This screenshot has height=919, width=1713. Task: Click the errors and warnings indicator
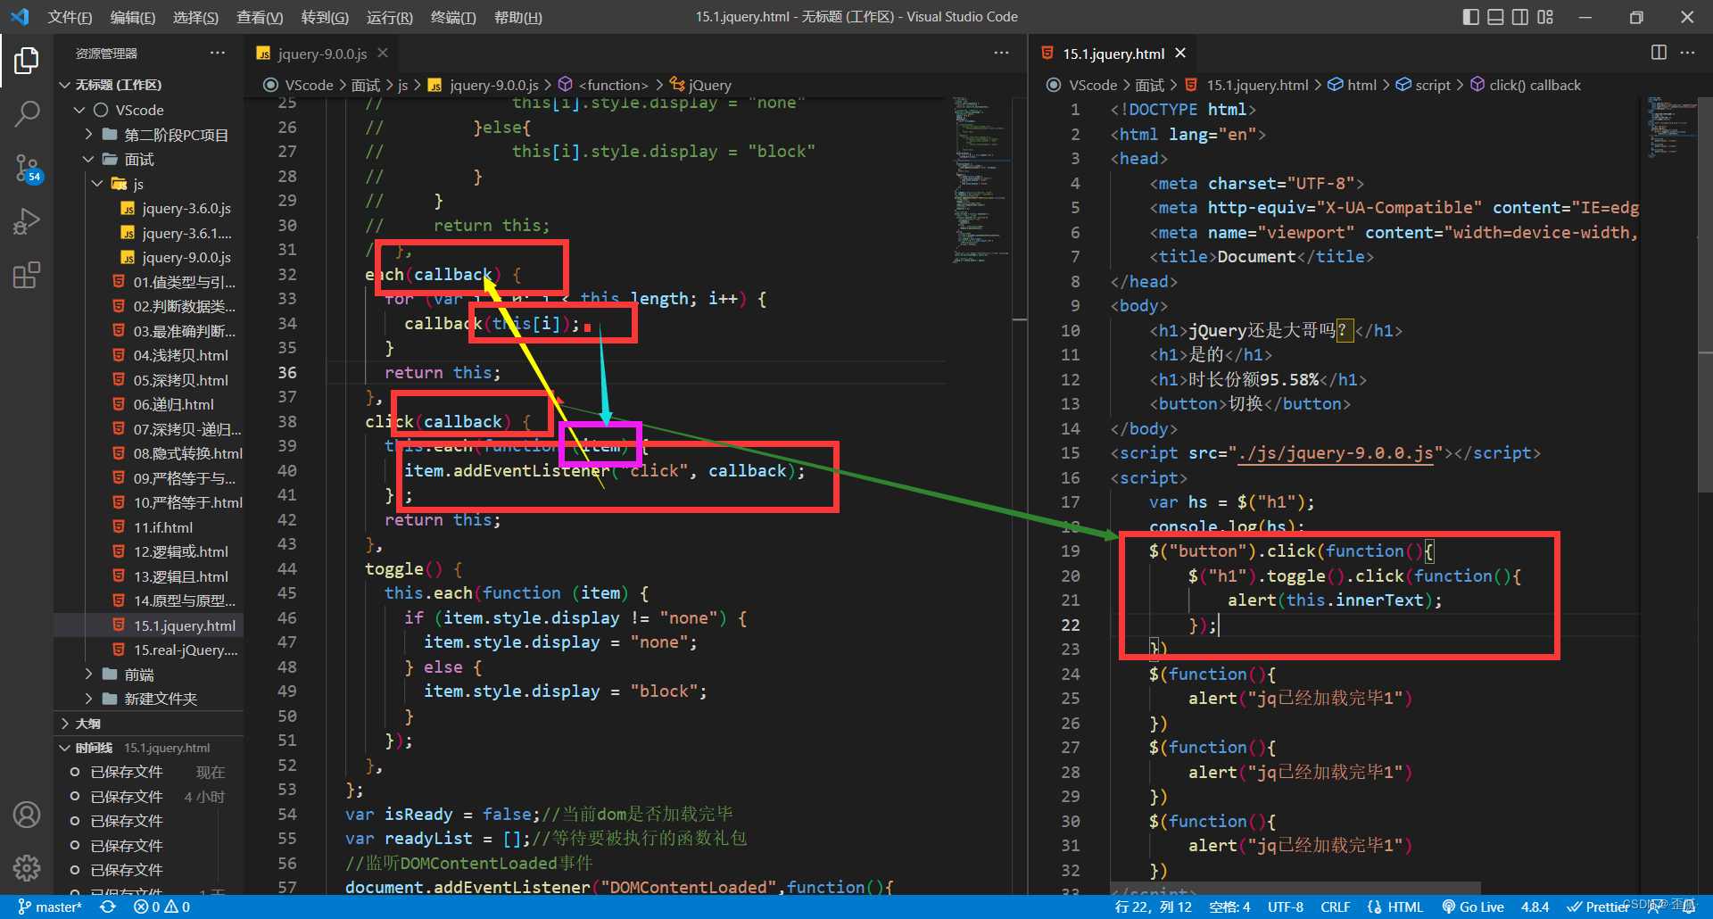(162, 907)
